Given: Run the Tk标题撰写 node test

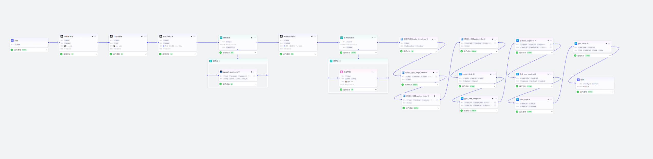Looking at the screenshot, I should (x=142, y=36).
